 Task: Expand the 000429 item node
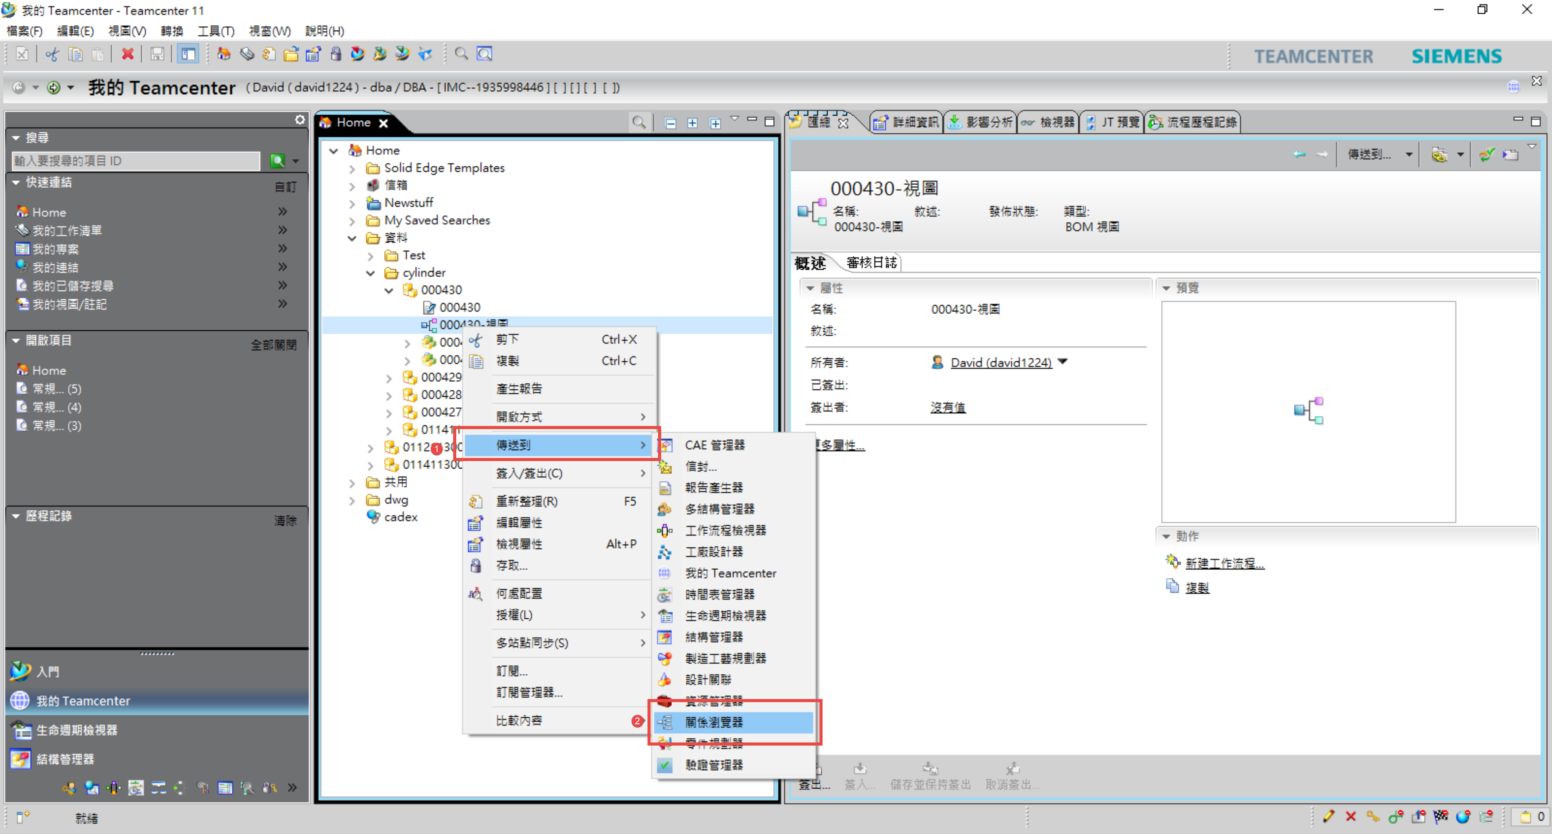coord(389,378)
